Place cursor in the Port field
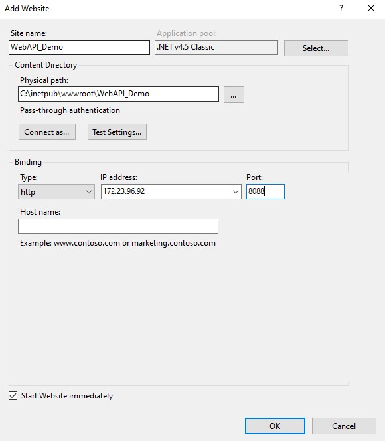This screenshot has height=441, width=385. click(266, 191)
